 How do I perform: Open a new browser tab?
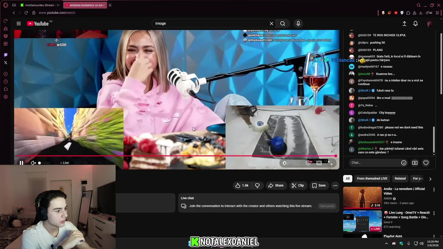pyautogui.click(x=110, y=5)
